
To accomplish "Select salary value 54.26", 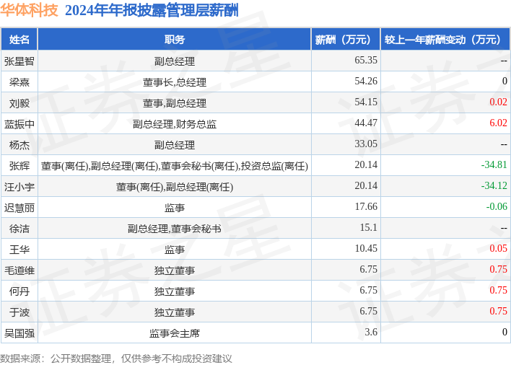I will 366,81.
